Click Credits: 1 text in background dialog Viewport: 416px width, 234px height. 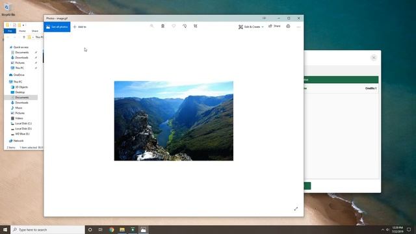370,88
